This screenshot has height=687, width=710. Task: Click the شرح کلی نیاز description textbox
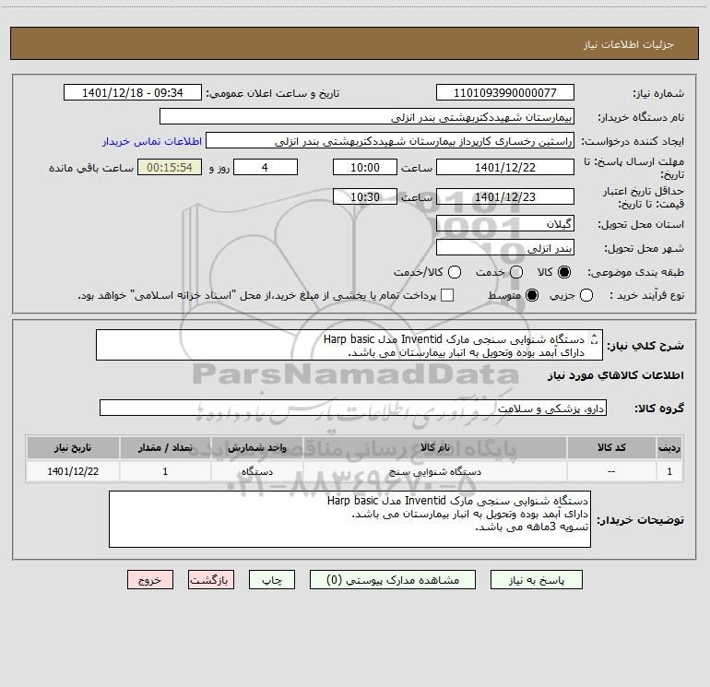pyautogui.click(x=349, y=345)
